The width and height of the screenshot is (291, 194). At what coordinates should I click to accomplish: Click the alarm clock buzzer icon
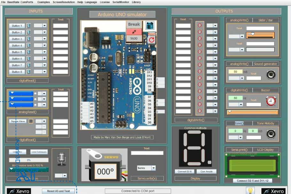[271, 101]
